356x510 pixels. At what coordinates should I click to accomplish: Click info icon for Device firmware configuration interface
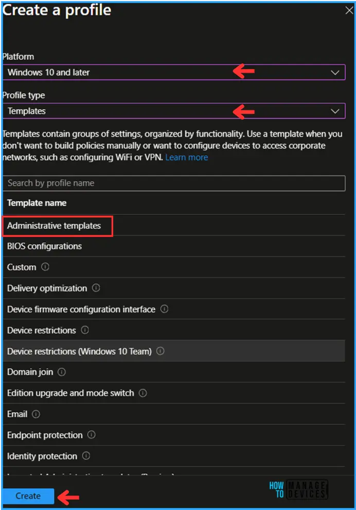(165, 310)
